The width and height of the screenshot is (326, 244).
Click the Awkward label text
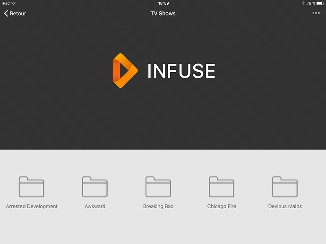(95, 206)
